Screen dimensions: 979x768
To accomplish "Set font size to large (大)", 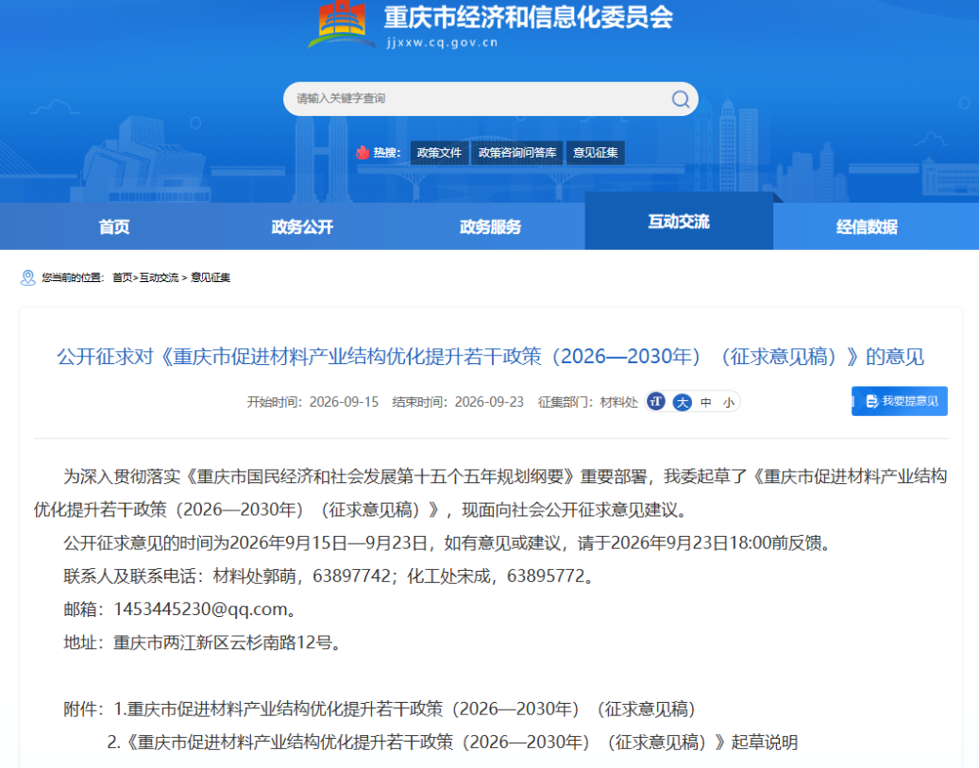I will tap(683, 402).
